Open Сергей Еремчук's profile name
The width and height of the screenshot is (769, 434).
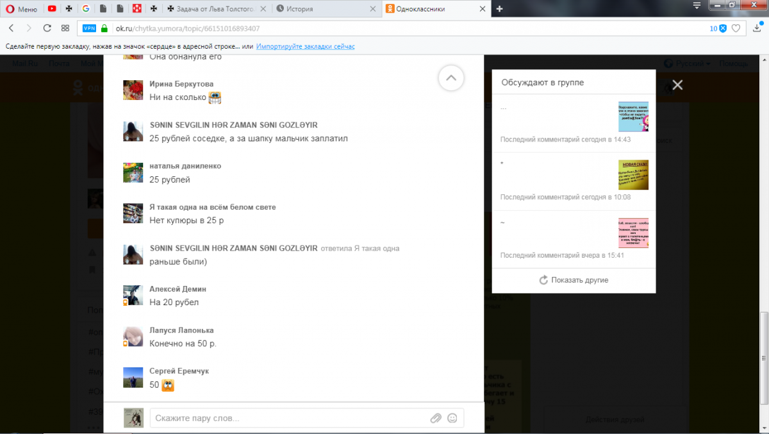click(x=179, y=371)
